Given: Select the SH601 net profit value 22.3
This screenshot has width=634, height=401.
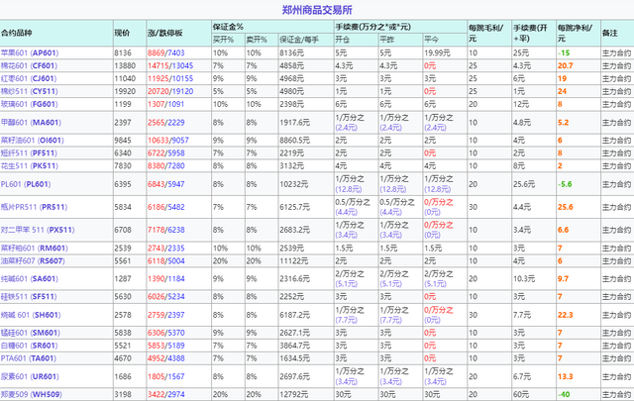Looking at the screenshot, I should point(566,315).
